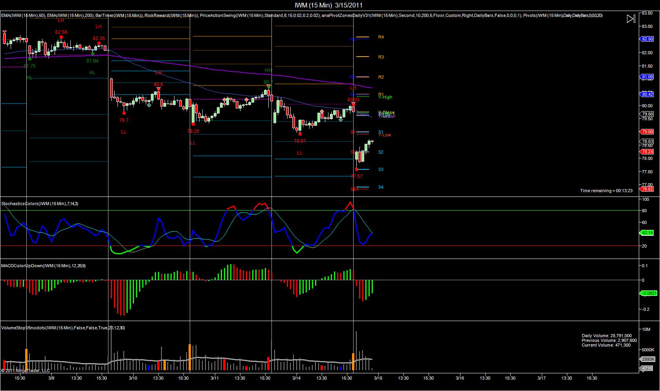The image size is (660, 391).
Task: Click the cyan S2 pivot label
Action: click(381, 152)
